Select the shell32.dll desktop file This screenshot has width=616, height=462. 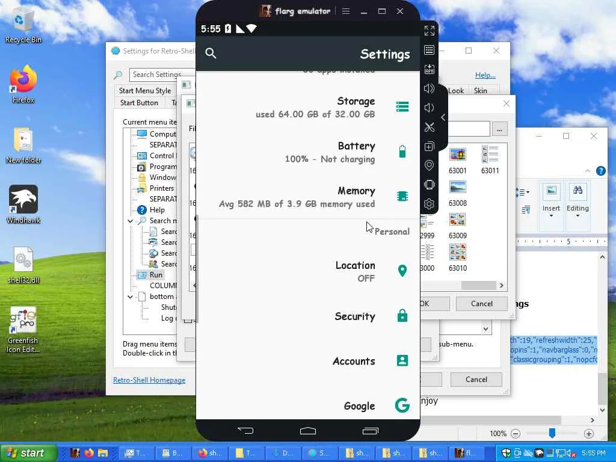pyautogui.click(x=23, y=265)
